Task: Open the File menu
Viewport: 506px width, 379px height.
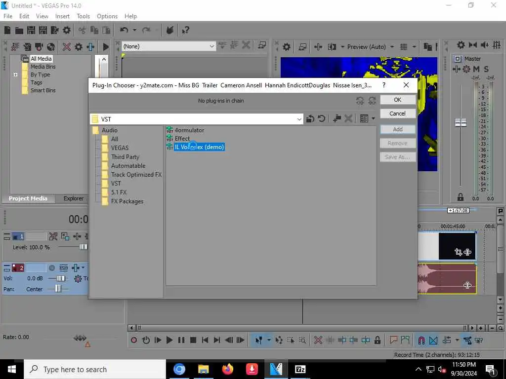Action: click(8, 16)
